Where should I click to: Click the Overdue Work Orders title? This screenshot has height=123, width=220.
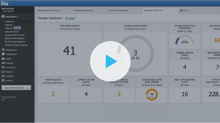click(x=135, y=26)
